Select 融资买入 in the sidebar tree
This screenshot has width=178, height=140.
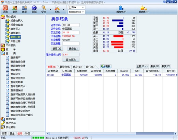[x=15, y=29]
